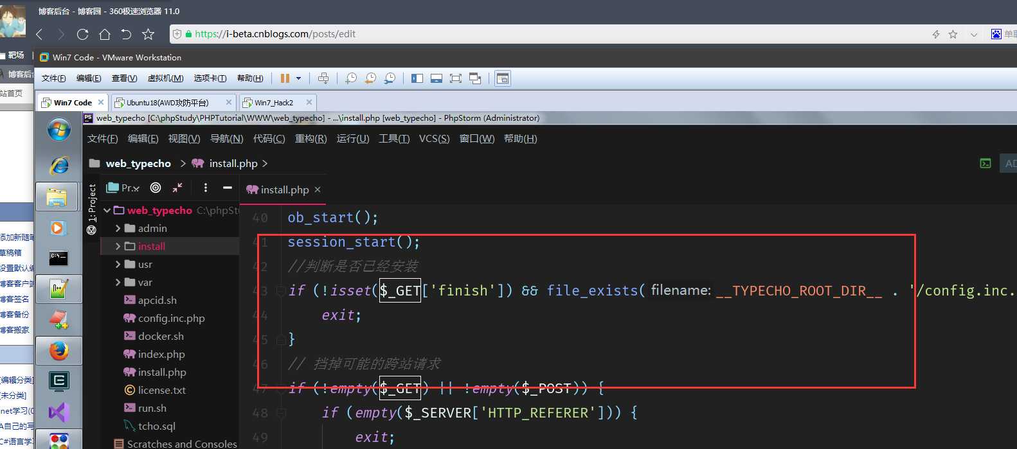This screenshot has height=449, width=1017.
Task: Close the Win7_Hack2 VM tab
Action: point(309,102)
